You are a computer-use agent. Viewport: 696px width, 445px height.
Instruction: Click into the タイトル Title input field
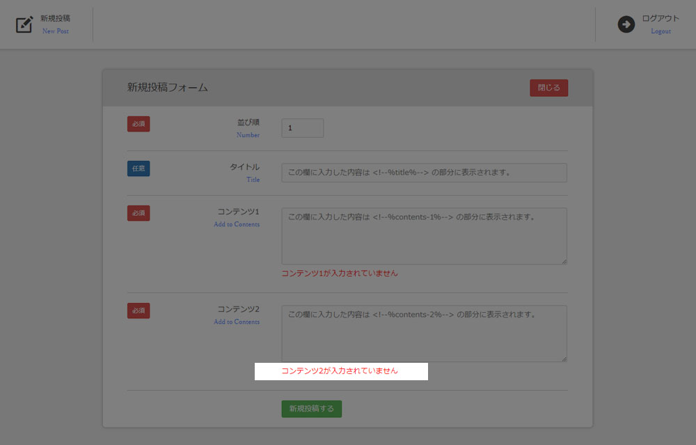[424, 172]
